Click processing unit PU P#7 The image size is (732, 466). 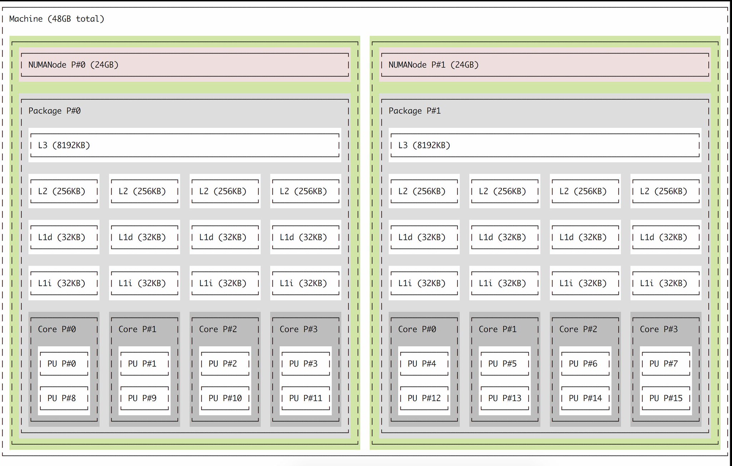point(666,363)
